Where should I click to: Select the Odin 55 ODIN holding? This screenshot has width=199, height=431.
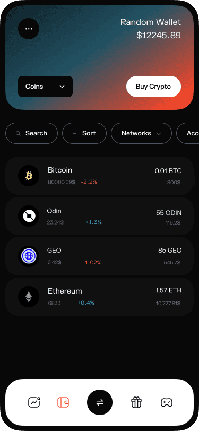(x=100, y=216)
